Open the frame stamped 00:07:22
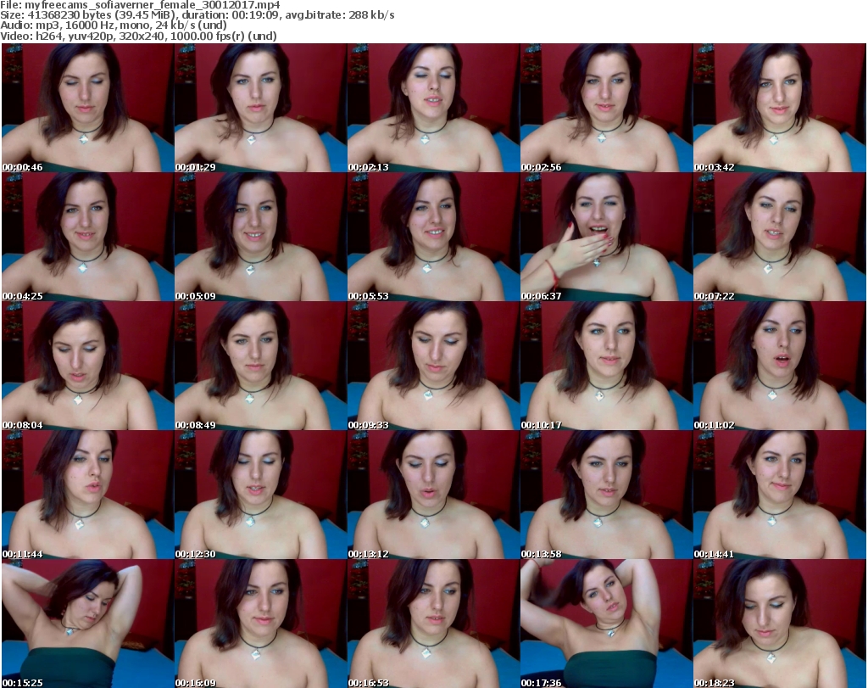This screenshot has height=688, width=868. [780, 237]
